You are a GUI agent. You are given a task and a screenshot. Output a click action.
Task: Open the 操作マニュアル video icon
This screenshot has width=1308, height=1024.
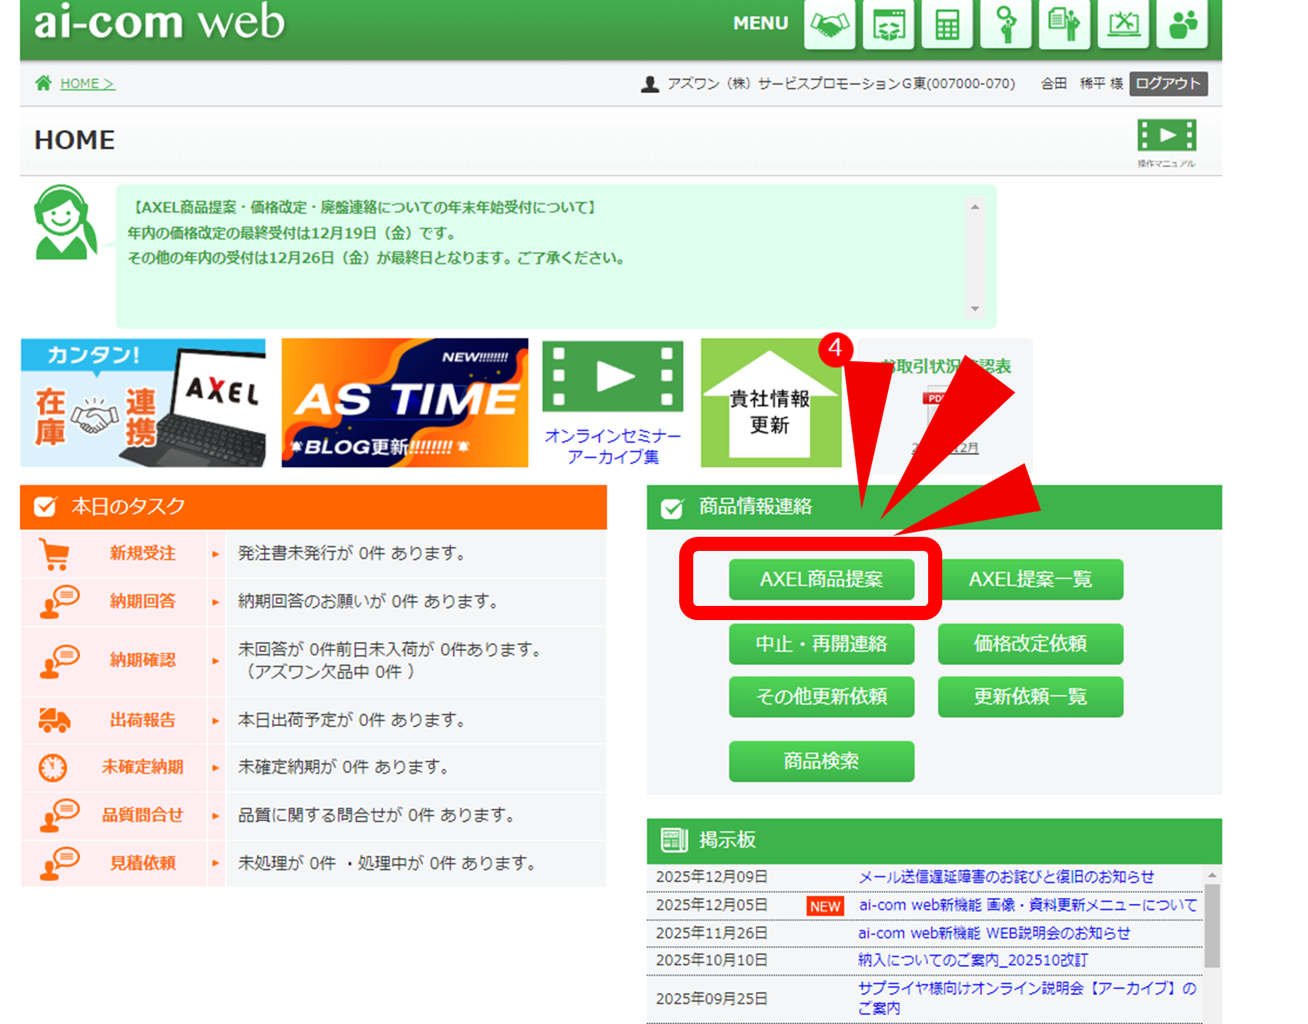pos(1166,136)
